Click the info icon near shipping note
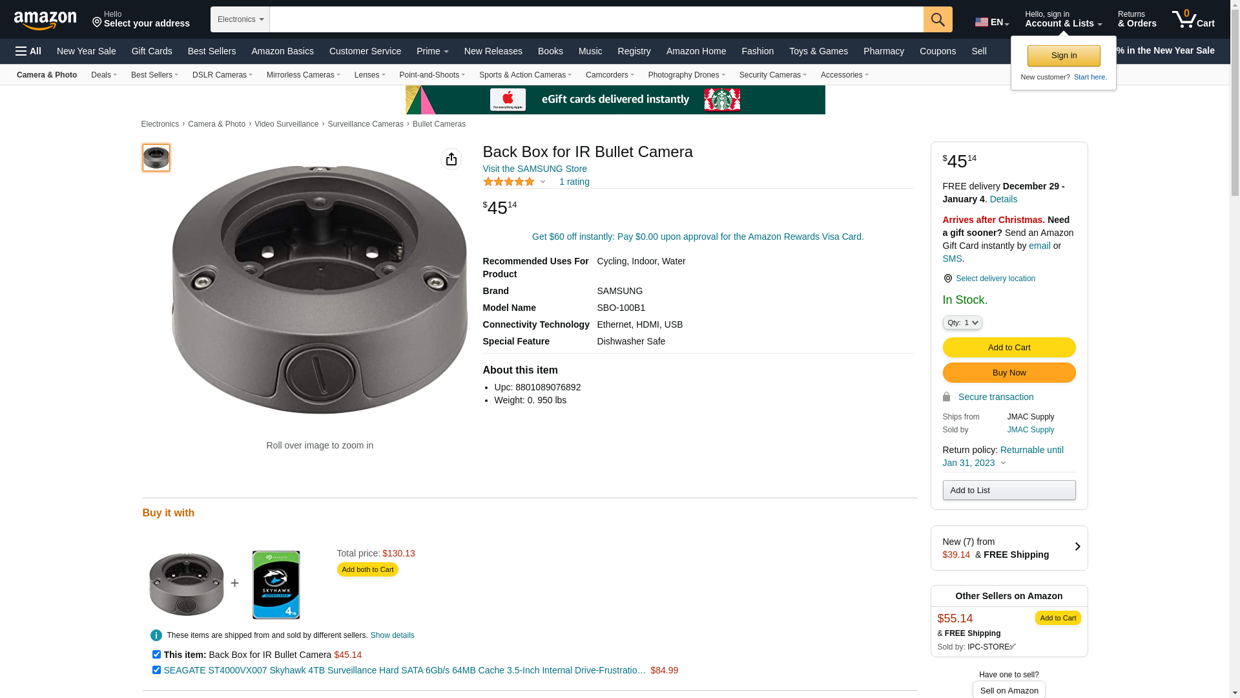This screenshot has width=1240, height=698. tap(156, 635)
